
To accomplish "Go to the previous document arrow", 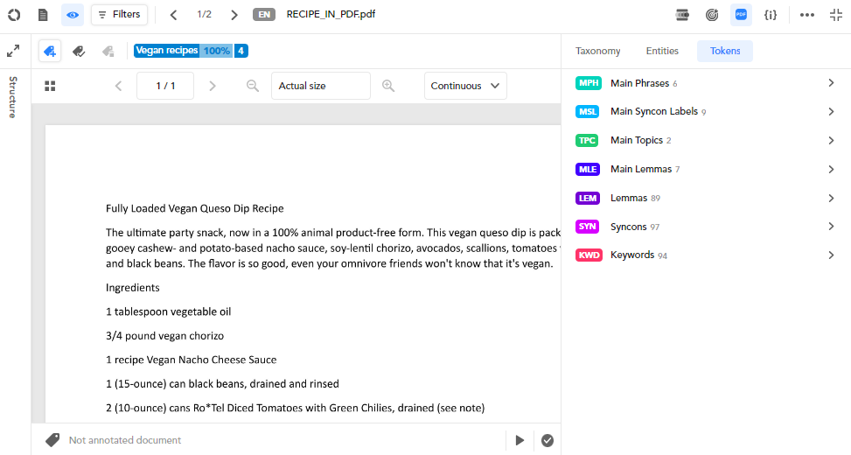I will pyautogui.click(x=173, y=15).
